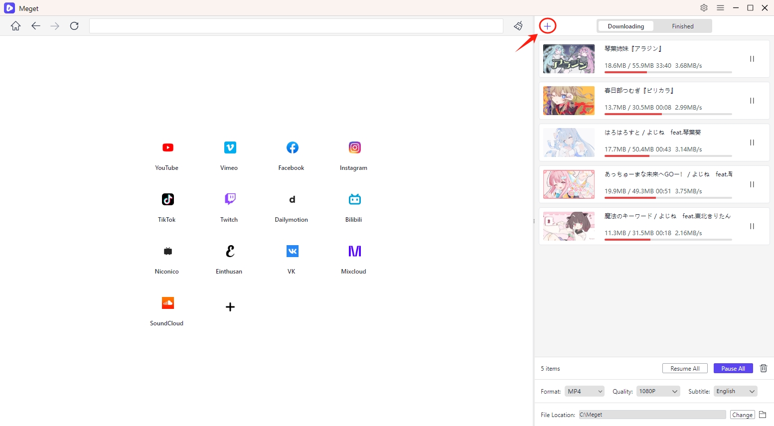Switch to the Finished tab
774x426 pixels.
[683, 26]
